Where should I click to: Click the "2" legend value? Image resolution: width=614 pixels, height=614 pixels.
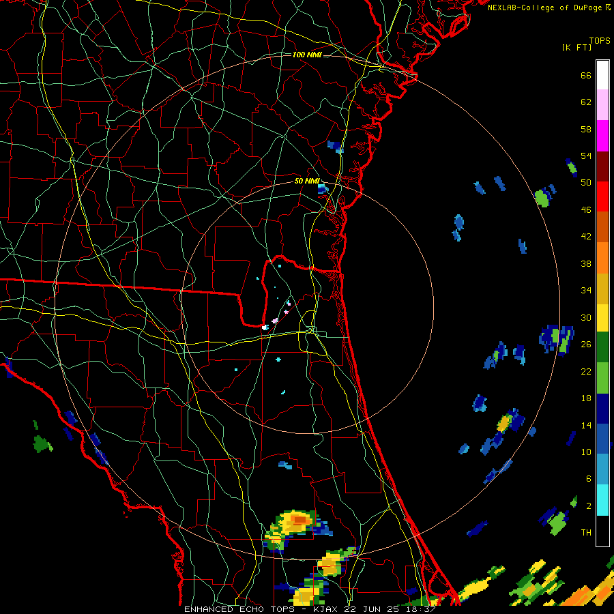589,506
